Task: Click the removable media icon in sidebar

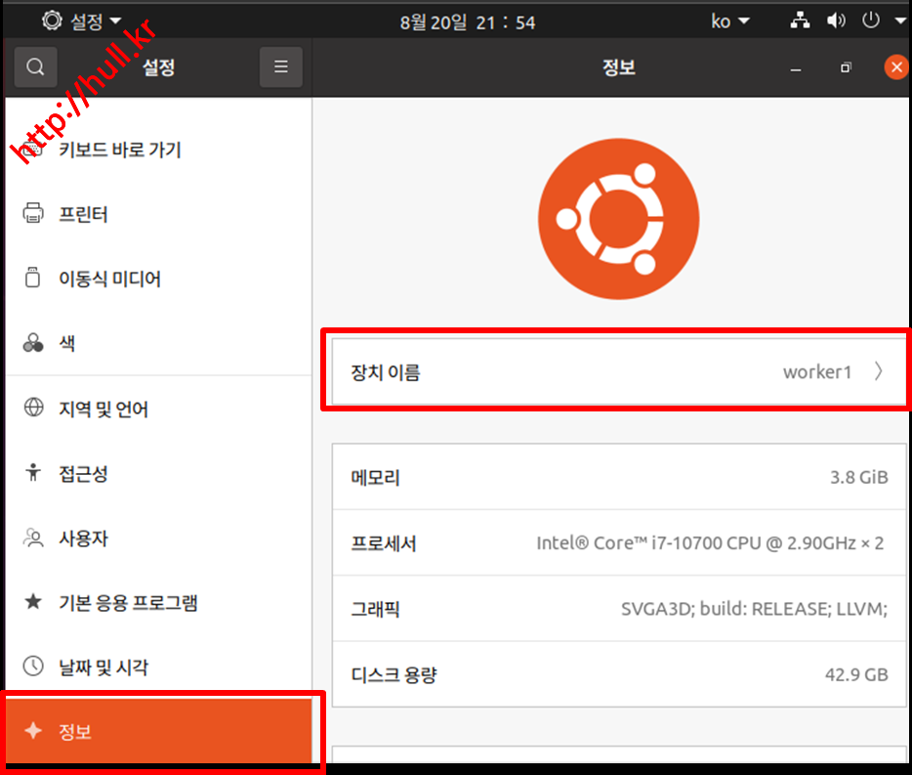Action: pos(33,278)
